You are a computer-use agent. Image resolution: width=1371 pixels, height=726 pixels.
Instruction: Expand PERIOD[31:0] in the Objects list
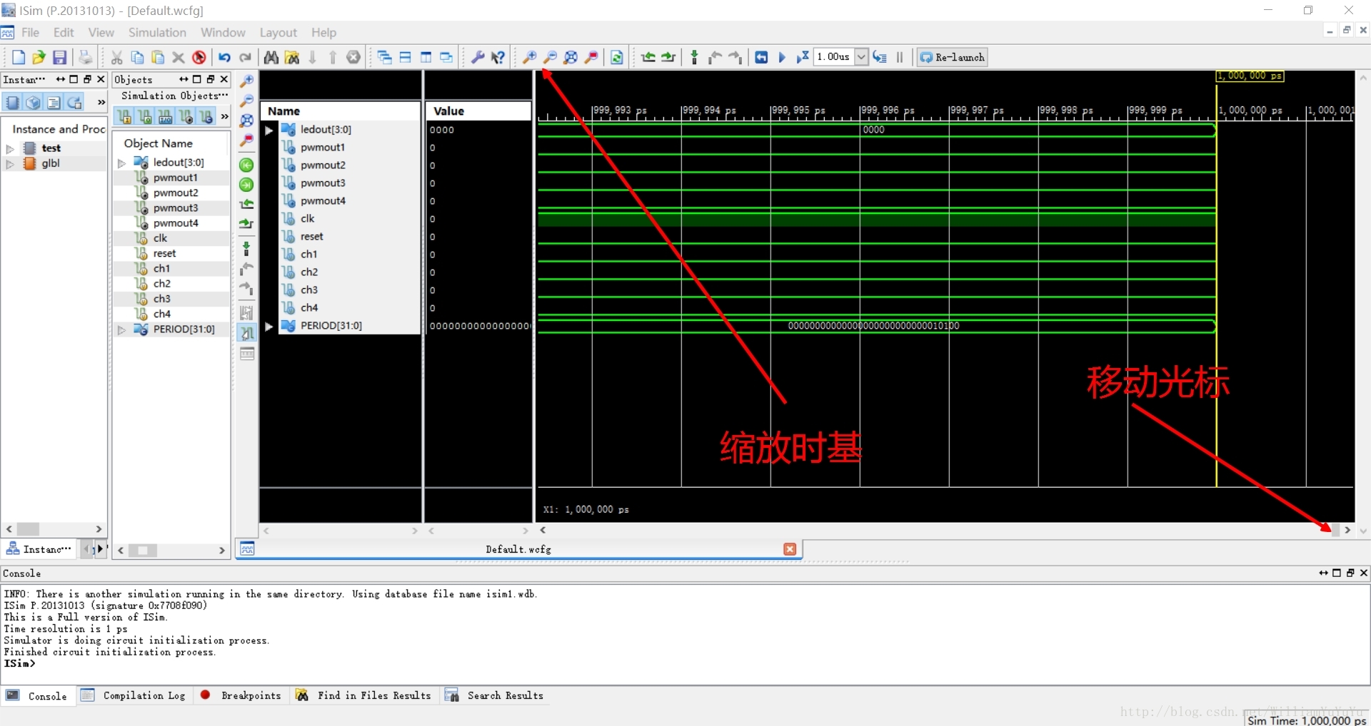click(121, 329)
